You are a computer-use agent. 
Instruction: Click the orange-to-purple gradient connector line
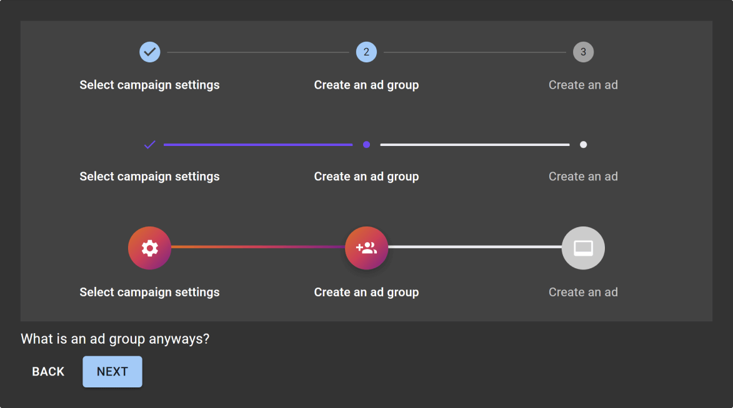258,247
